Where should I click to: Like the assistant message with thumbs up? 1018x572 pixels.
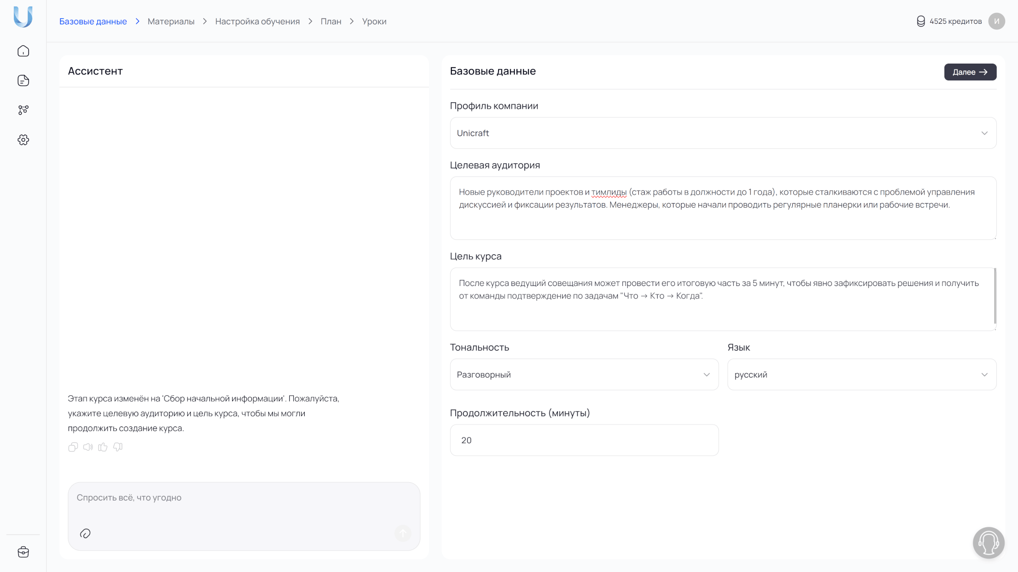(103, 447)
